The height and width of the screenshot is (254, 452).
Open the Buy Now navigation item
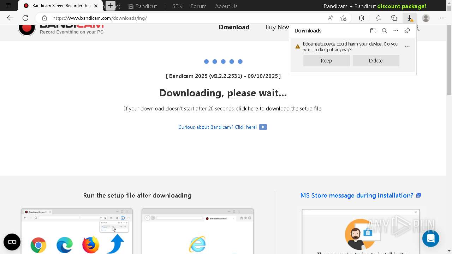[278, 27]
